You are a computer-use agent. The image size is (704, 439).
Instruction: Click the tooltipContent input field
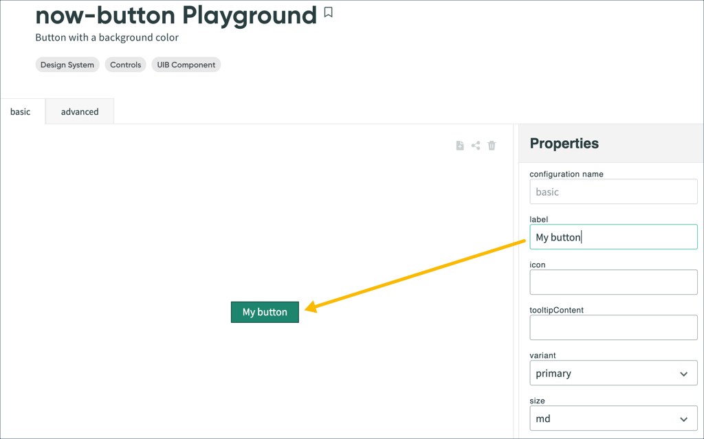[613, 328]
